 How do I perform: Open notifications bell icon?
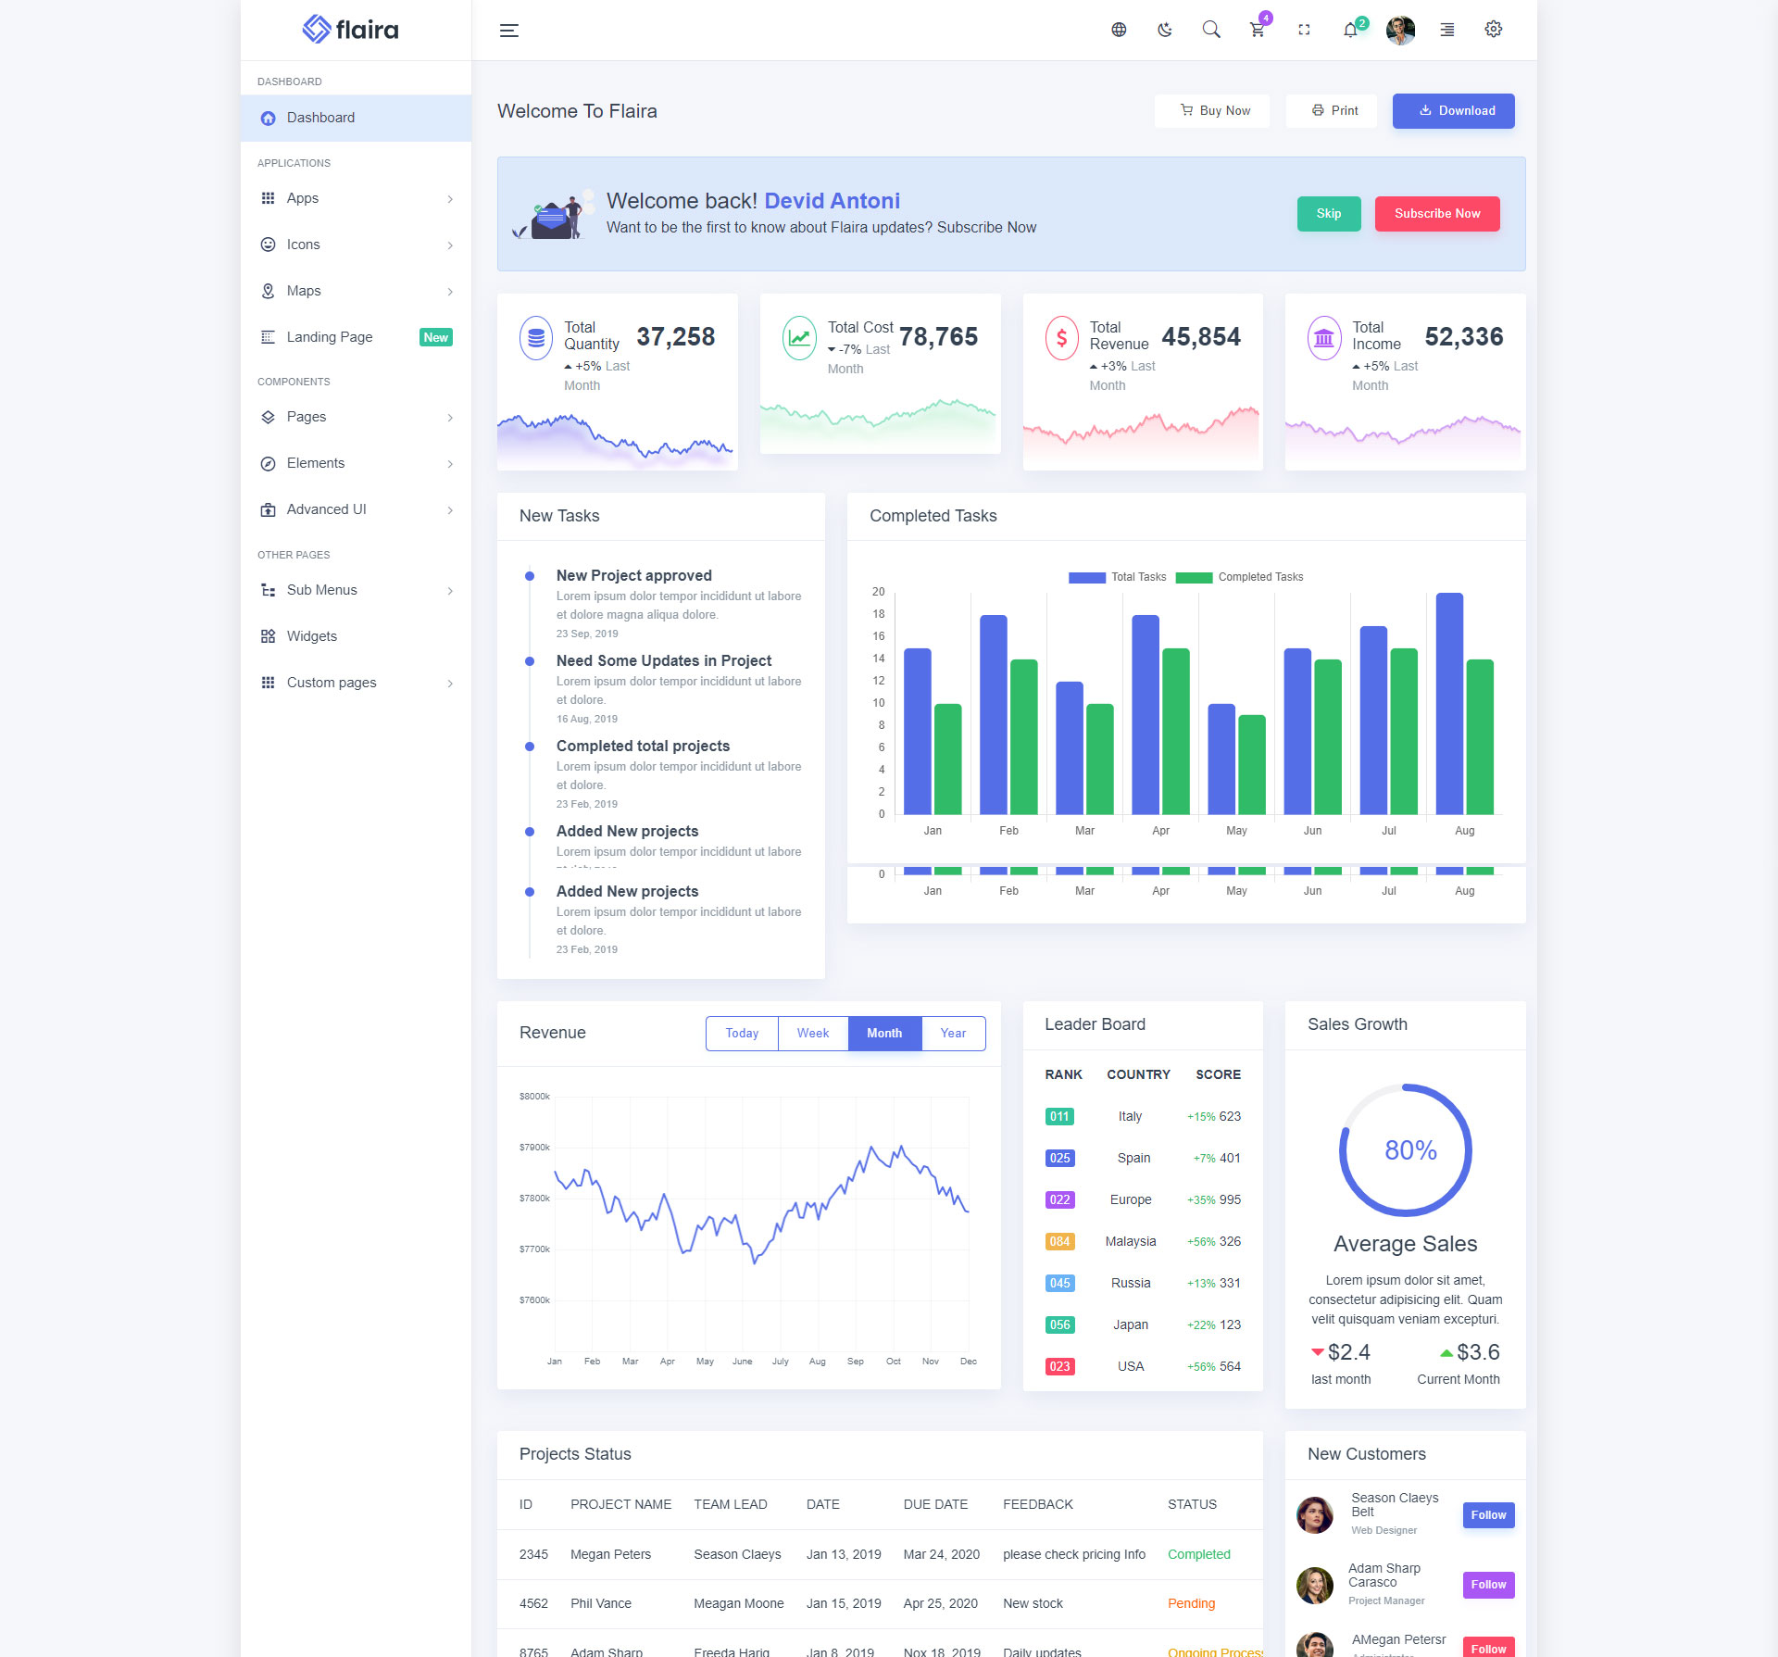click(x=1350, y=30)
